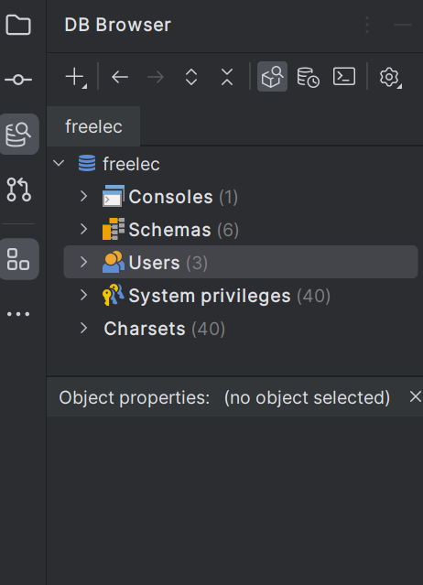Viewport: 423px width, 585px height.
Task: Toggle the DB Browser sidebar button
Action: (18, 135)
